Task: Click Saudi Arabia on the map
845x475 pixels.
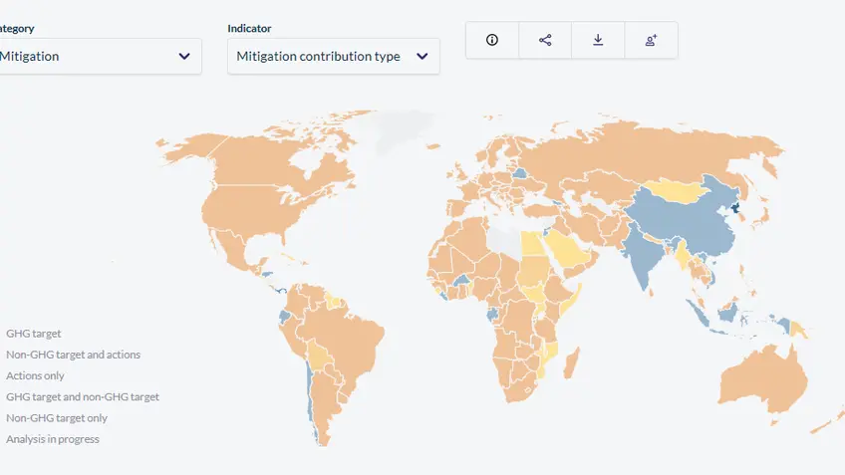Action: [569, 249]
